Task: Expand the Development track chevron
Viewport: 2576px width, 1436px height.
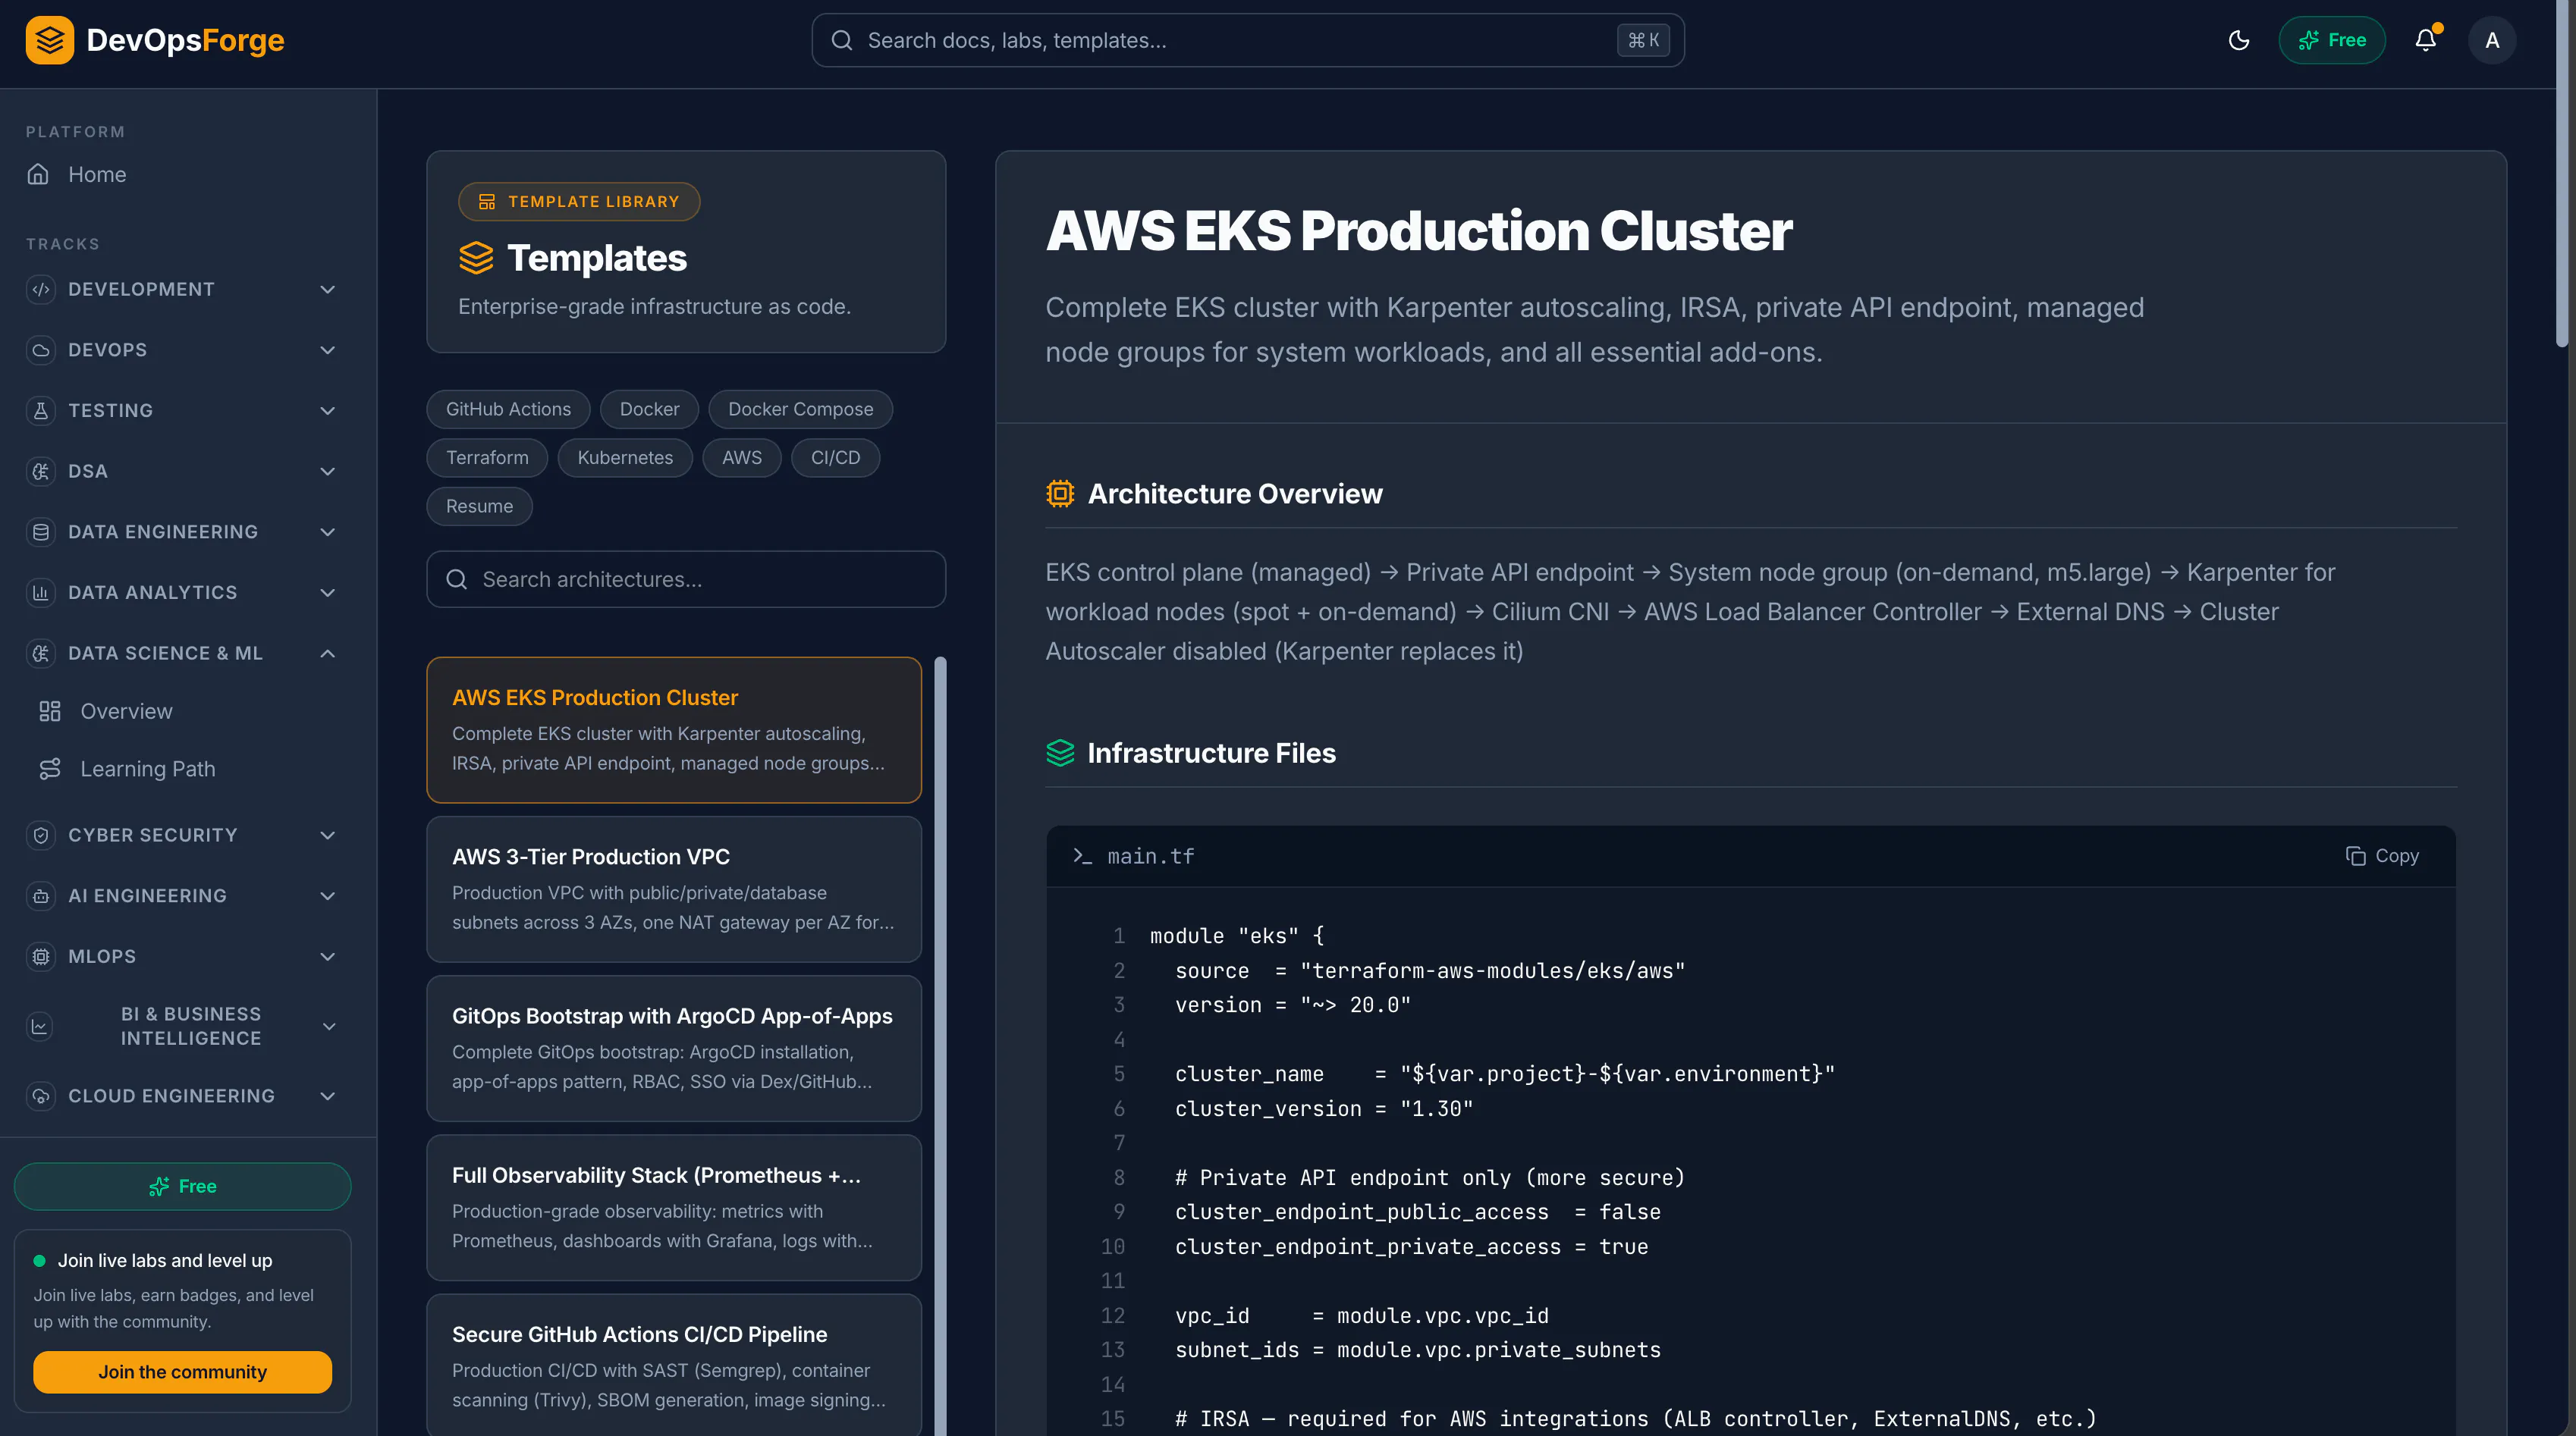Action: (327, 290)
